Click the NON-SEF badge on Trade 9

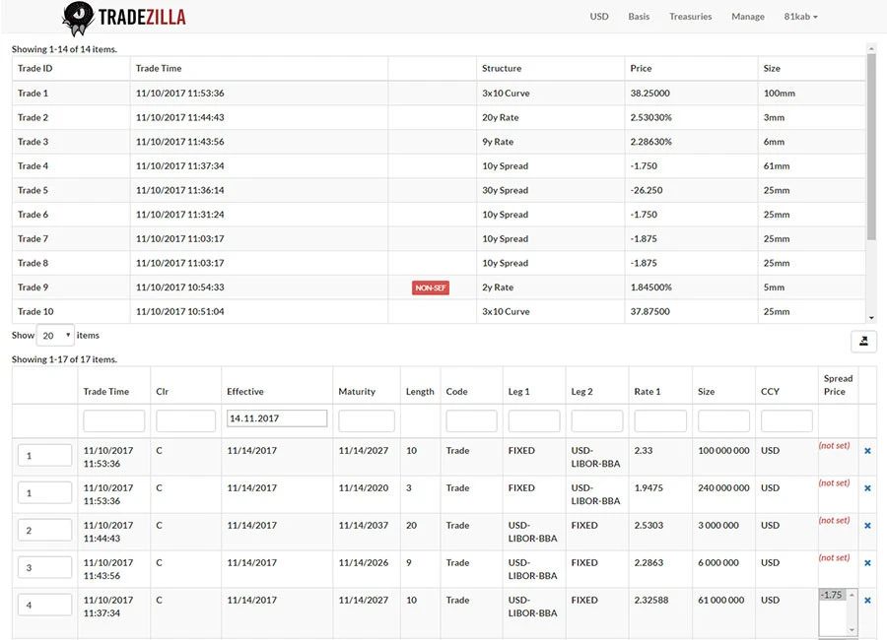tap(429, 287)
